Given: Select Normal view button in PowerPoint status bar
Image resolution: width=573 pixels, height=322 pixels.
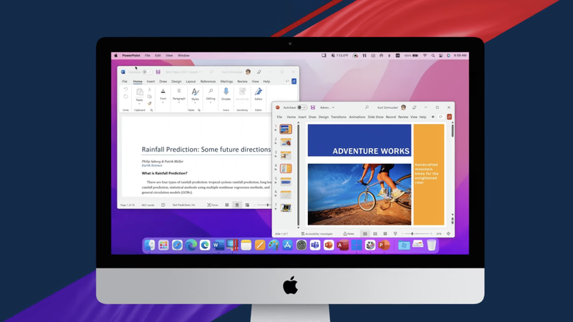Looking at the screenshot, I should tap(365, 234).
